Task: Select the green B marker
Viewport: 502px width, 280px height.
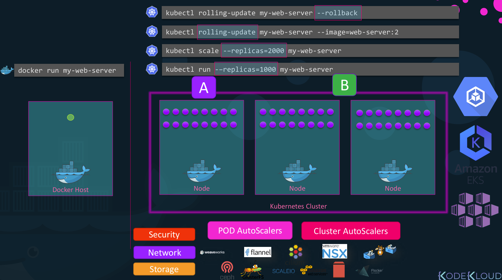Action: (x=344, y=85)
